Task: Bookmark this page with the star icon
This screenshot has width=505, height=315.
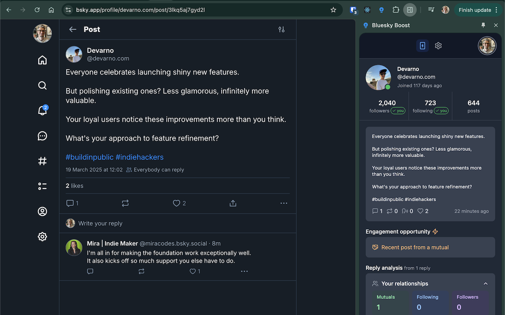Action: (x=333, y=10)
